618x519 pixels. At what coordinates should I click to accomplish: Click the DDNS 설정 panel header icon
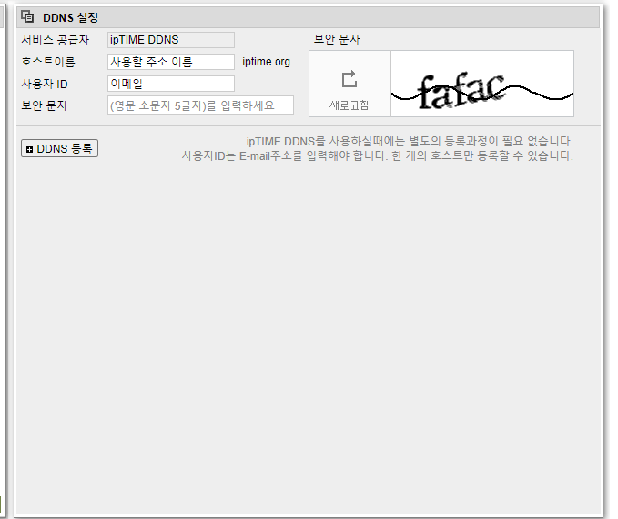tap(27, 17)
